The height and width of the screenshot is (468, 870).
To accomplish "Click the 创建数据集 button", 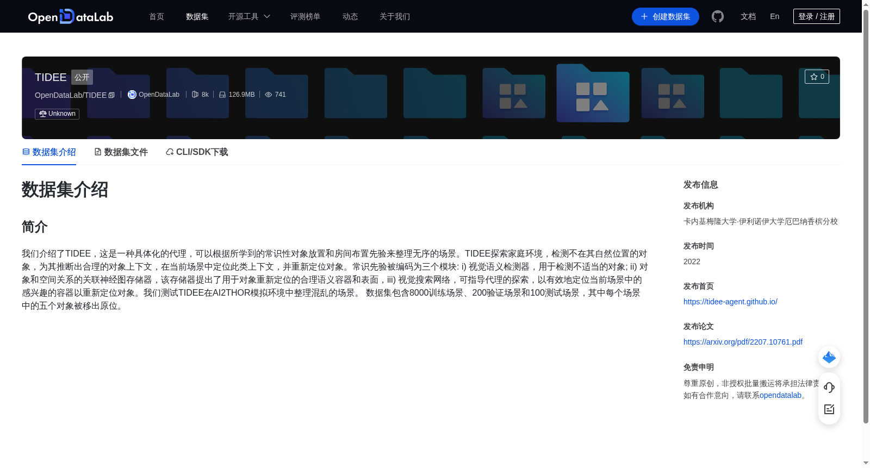I will point(666,16).
